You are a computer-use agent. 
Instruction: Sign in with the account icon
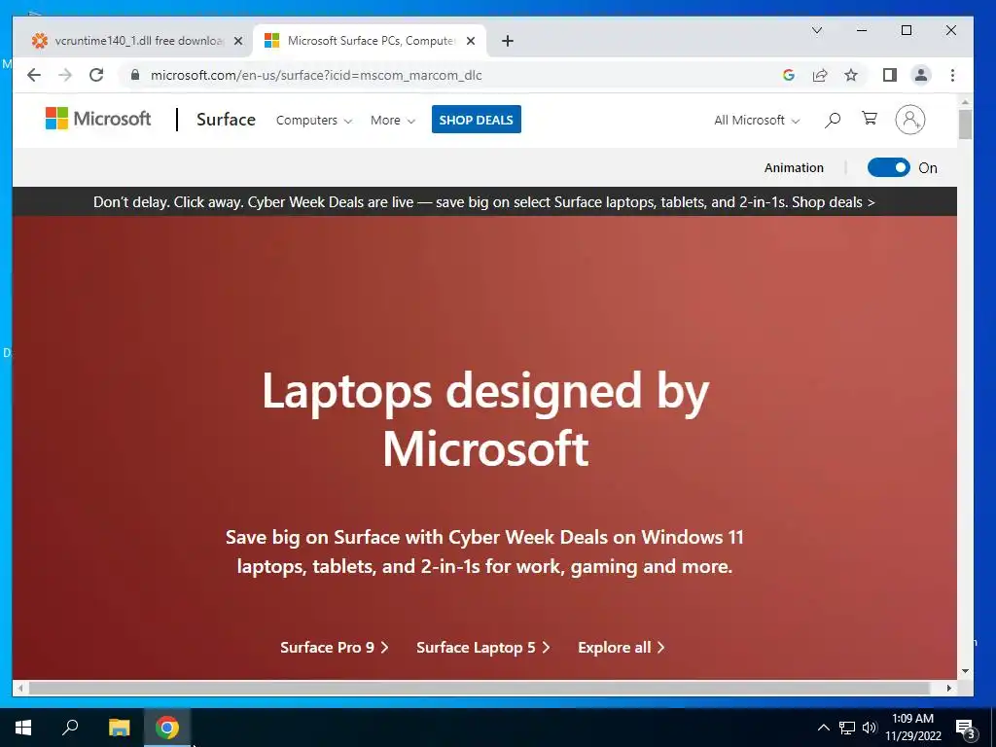909,120
